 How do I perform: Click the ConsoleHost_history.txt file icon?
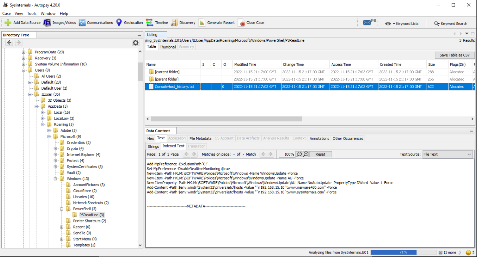coord(151,87)
